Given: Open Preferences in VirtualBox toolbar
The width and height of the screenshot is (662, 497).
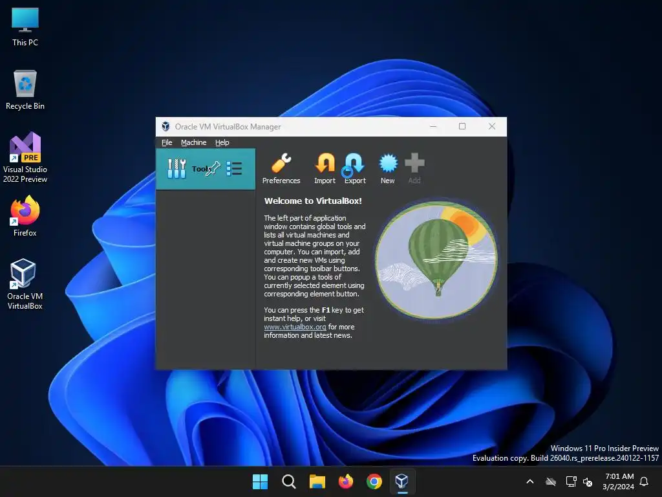Looking at the screenshot, I should (281, 169).
